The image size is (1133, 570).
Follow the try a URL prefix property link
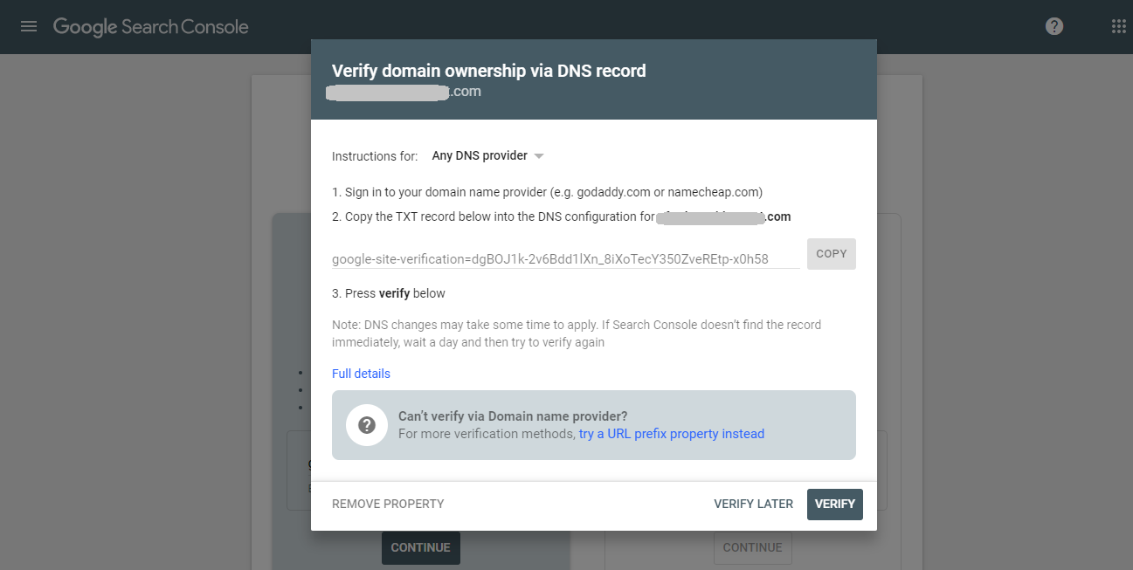tap(671, 434)
